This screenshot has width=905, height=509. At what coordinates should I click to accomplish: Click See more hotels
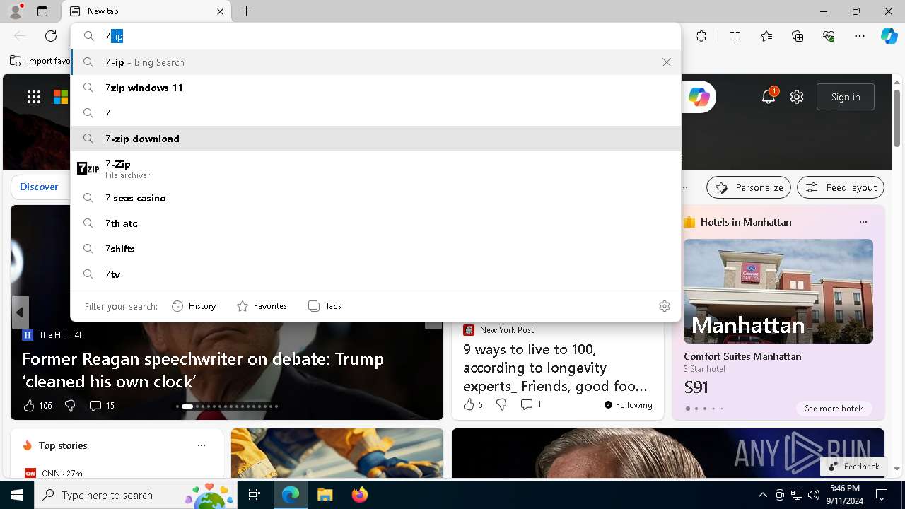(834, 409)
